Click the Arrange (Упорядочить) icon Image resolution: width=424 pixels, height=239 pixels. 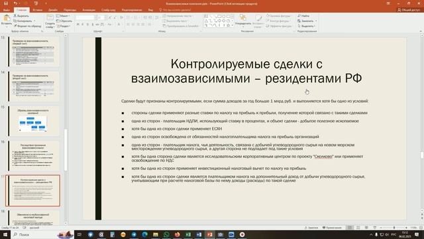click(243, 18)
